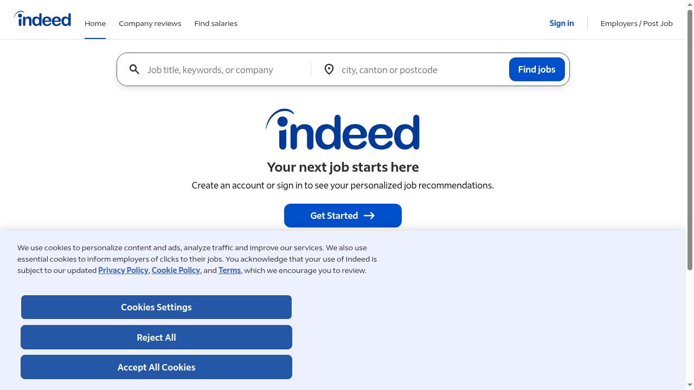Click the location pin icon

[329, 69]
